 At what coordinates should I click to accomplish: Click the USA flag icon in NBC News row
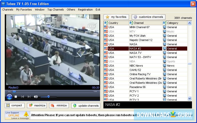[106, 66]
